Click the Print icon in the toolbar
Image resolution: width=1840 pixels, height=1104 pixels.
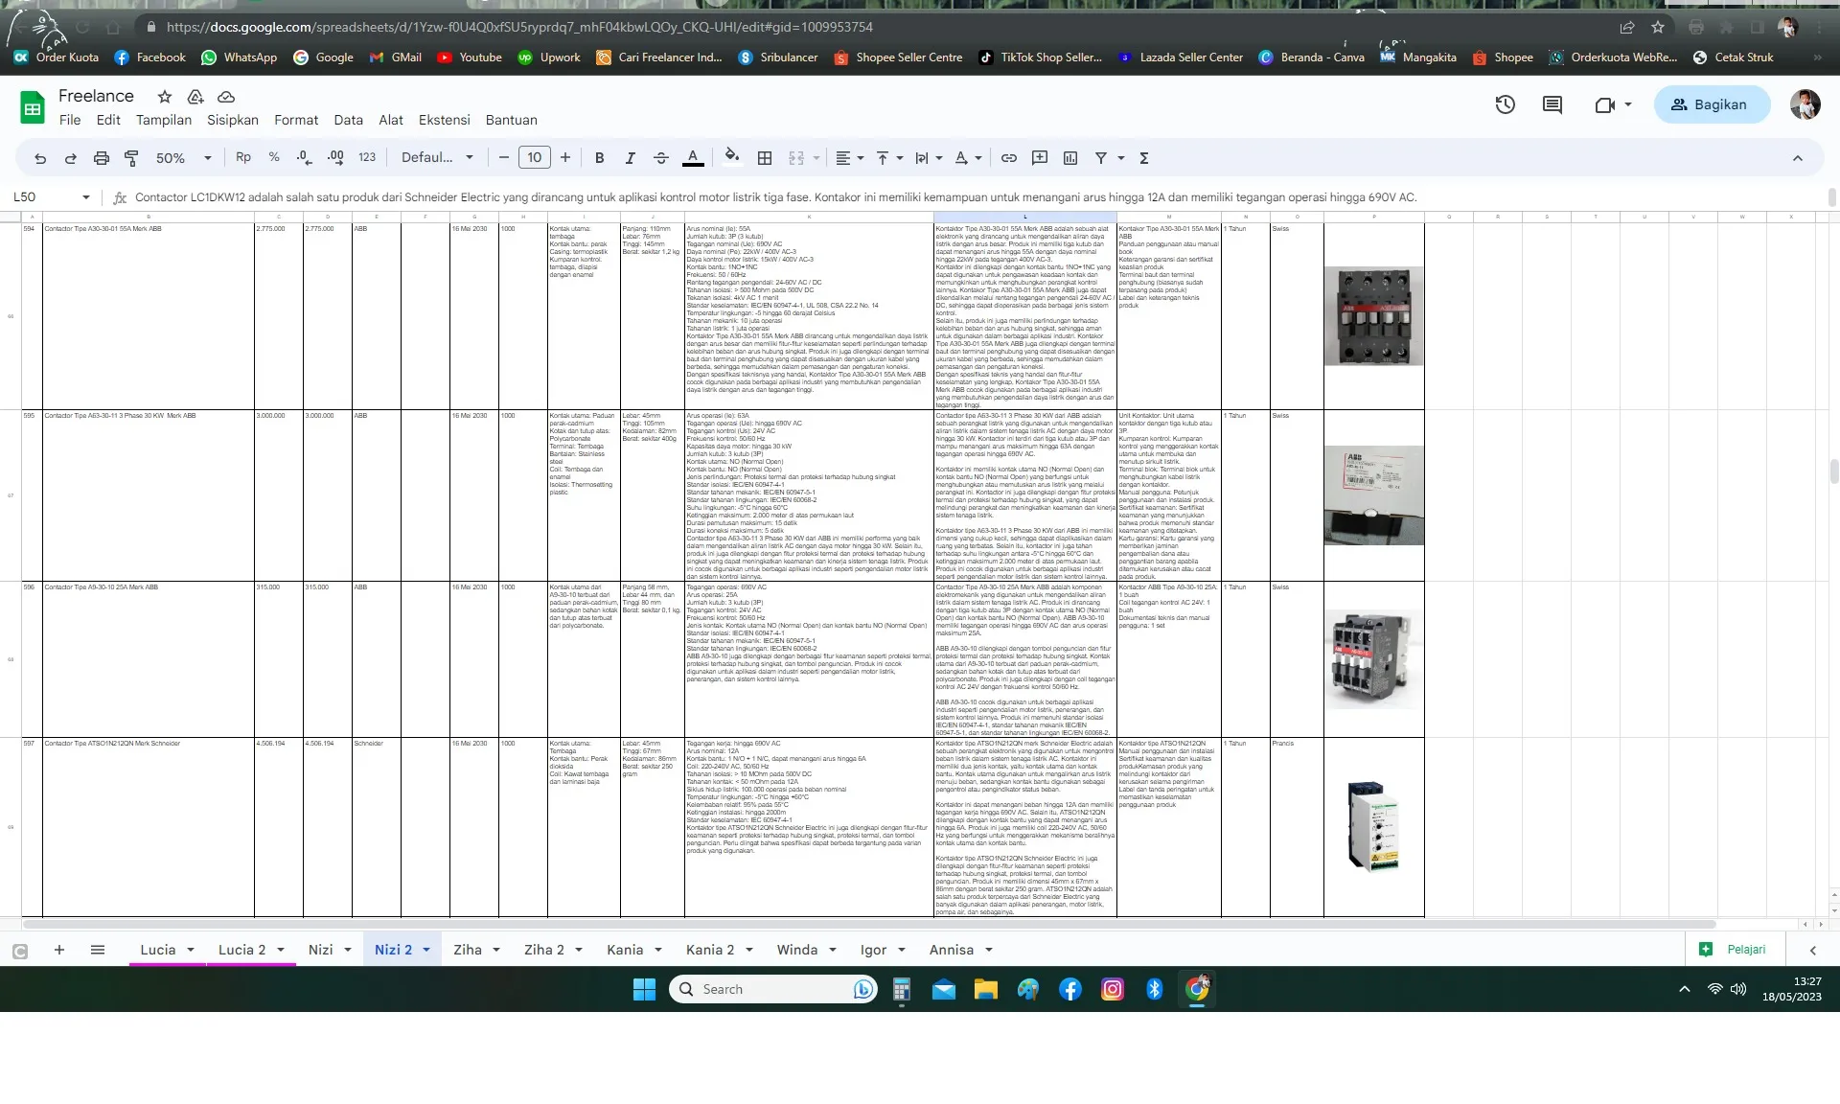(102, 158)
